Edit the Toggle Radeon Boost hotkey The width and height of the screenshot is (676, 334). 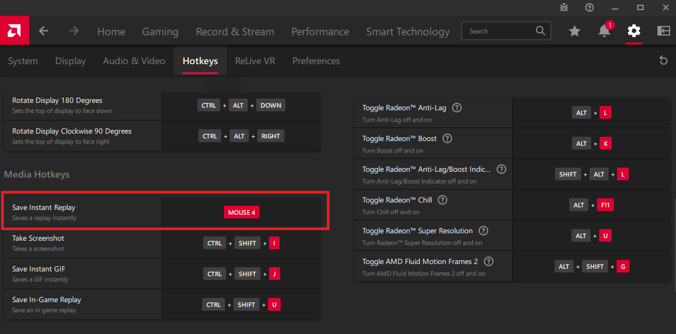click(x=592, y=144)
